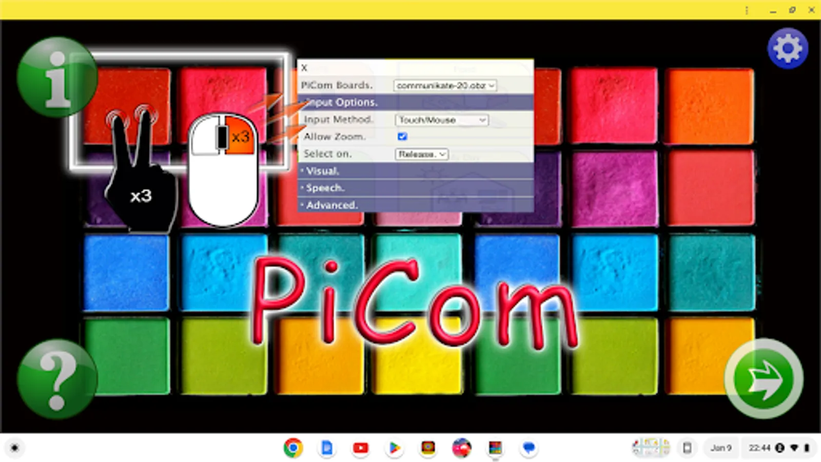Toggle the Allow Zoom checkbox
The image size is (821, 462).
[x=402, y=137]
